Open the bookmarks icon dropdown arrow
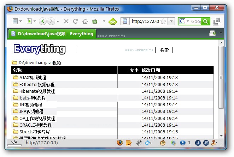Image resolution: width=234 pixels, height=157 pixels. point(35,21)
